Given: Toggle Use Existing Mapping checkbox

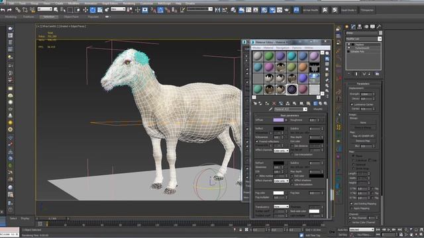Looking at the screenshot, I should point(352,204).
